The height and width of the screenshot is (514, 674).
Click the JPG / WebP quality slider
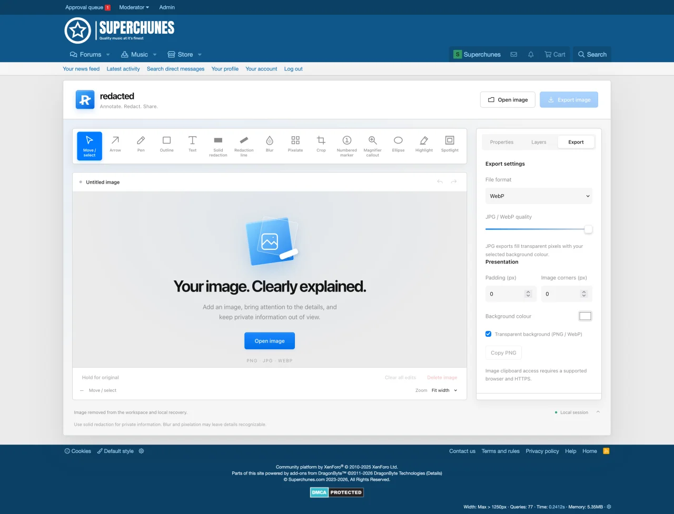pos(539,229)
